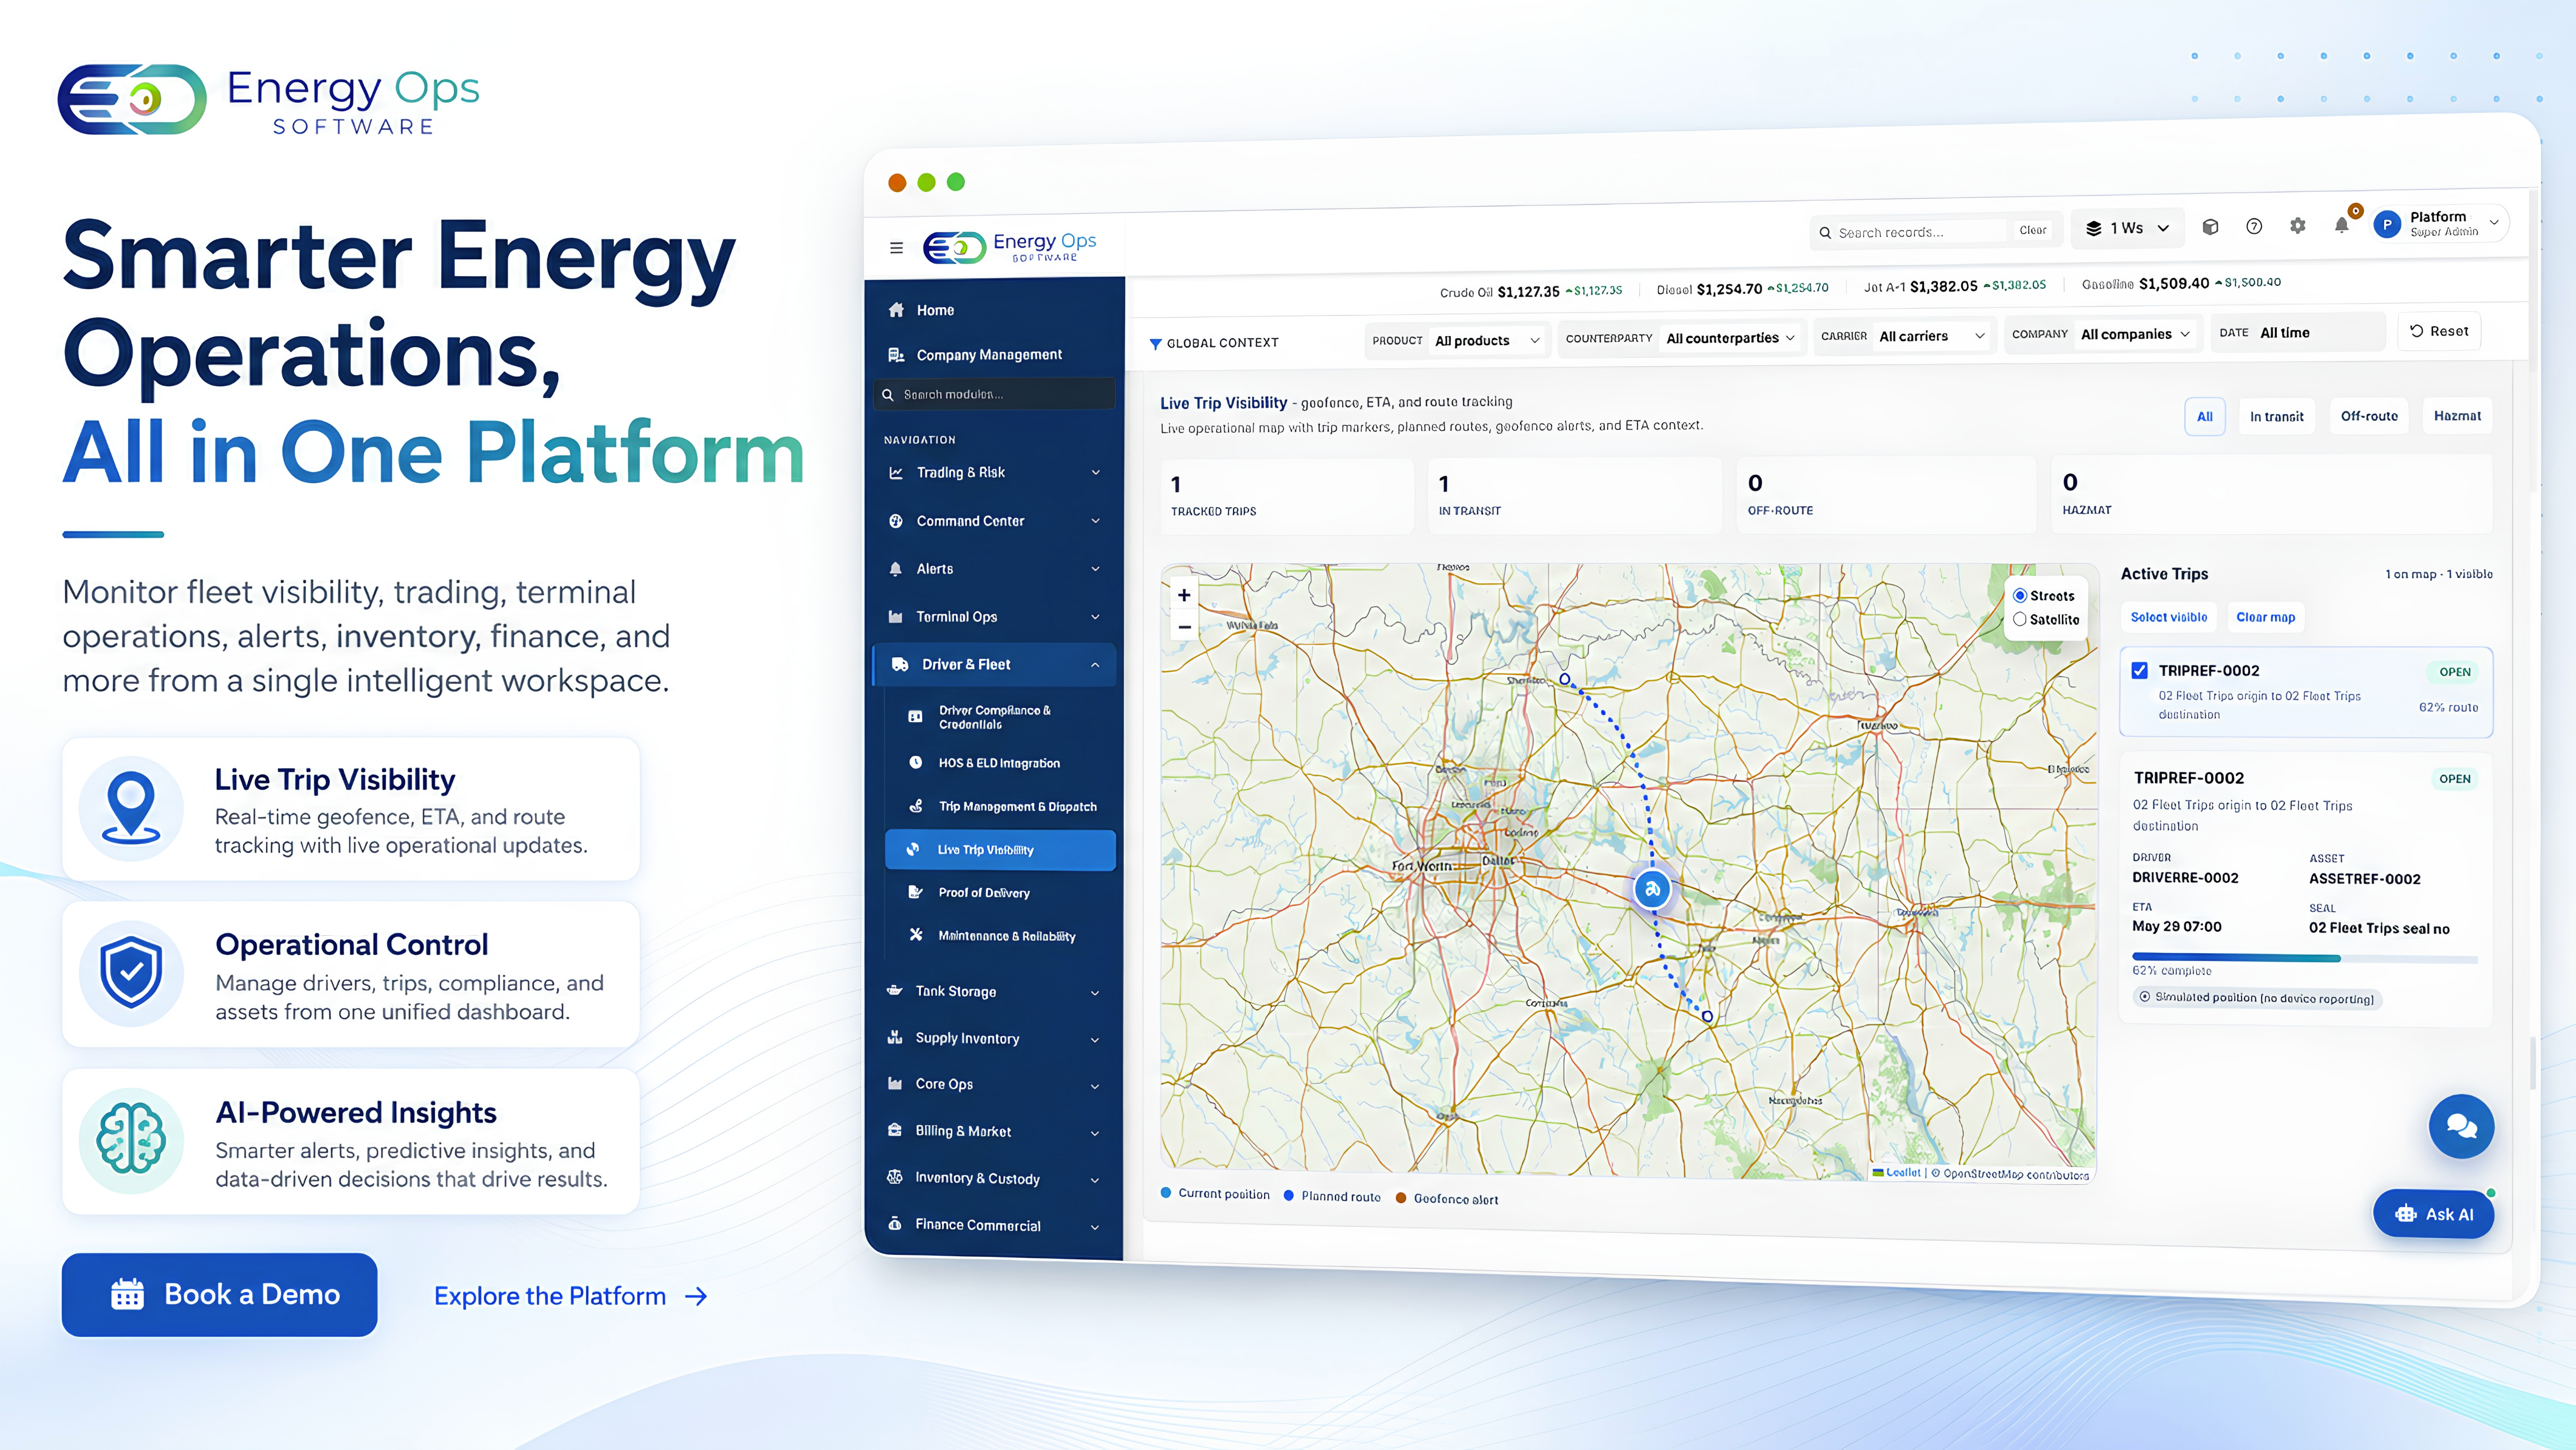Viewport: 2576px width, 1450px height.
Task: Click the Ask AI button
Action: coord(2433,1214)
